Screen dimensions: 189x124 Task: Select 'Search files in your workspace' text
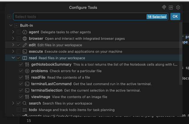pyautogui.click(x=67, y=103)
